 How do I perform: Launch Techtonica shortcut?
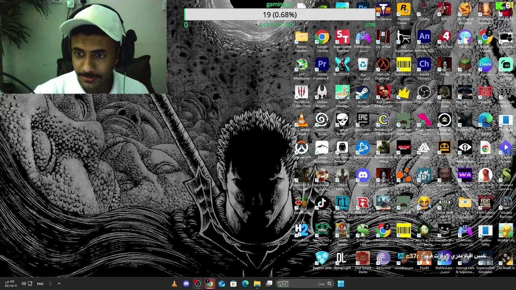tap(383, 12)
